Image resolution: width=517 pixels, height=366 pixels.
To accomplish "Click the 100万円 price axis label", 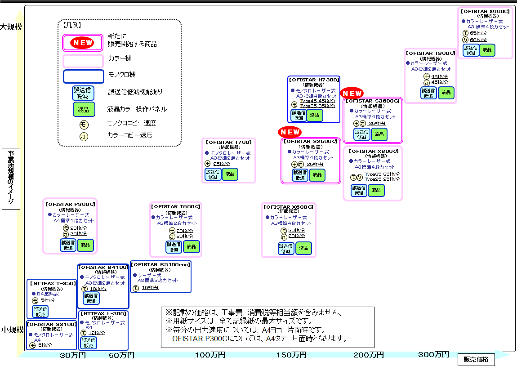I will [210, 355].
